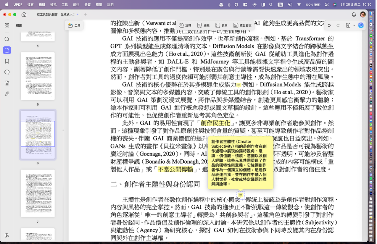The height and width of the screenshot is (244, 377).
Task: Save the document with the save icon
Action: [348, 25]
